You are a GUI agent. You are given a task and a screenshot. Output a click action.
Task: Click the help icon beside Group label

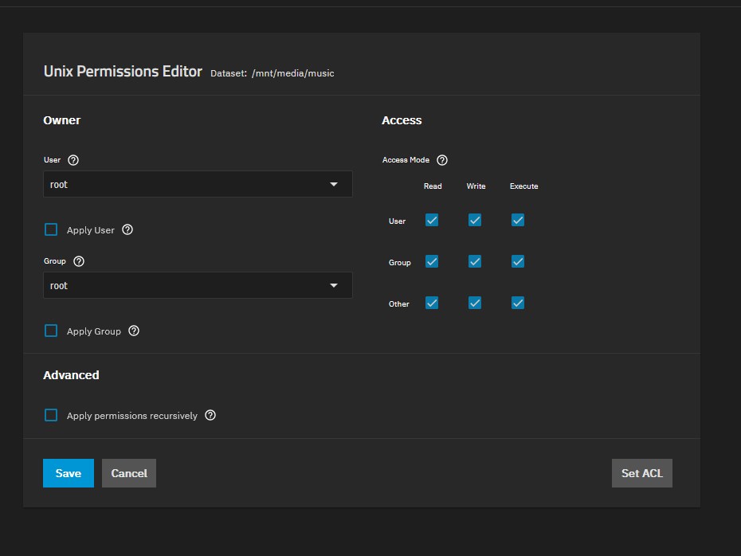[x=78, y=261]
